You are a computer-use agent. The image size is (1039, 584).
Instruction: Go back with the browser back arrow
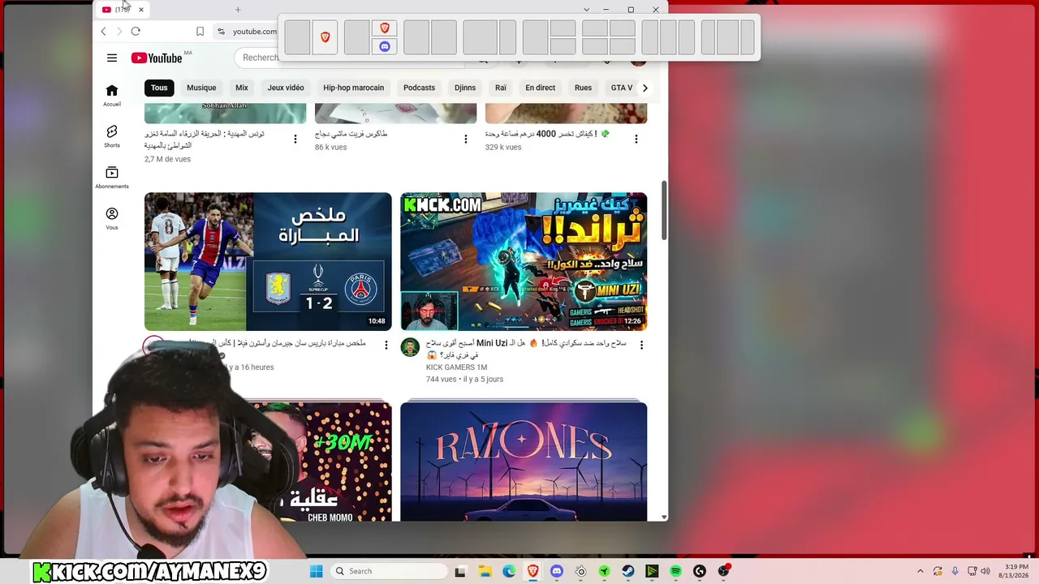tap(103, 32)
